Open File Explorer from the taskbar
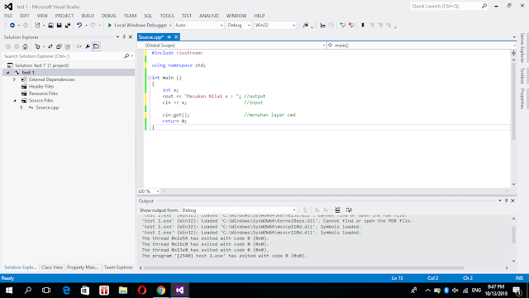This screenshot has width=529, height=298. 123,291
